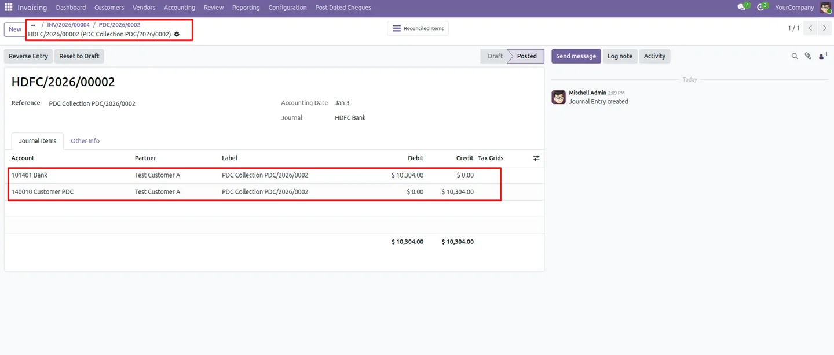This screenshot has height=355, width=834.
Task: Go to previous record arrow
Action: coord(811,28)
